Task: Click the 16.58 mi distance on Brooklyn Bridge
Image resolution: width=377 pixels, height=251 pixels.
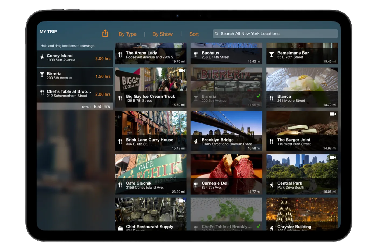Action: pyautogui.click(x=254, y=148)
